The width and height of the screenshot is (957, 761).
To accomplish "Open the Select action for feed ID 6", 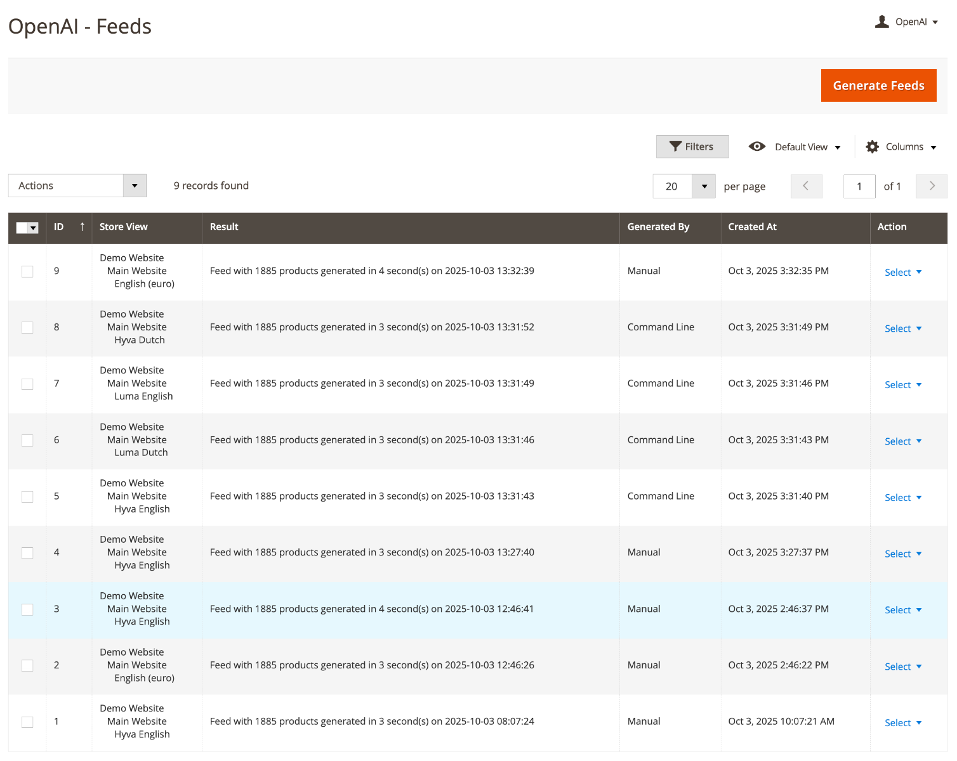I will [x=902, y=441].
